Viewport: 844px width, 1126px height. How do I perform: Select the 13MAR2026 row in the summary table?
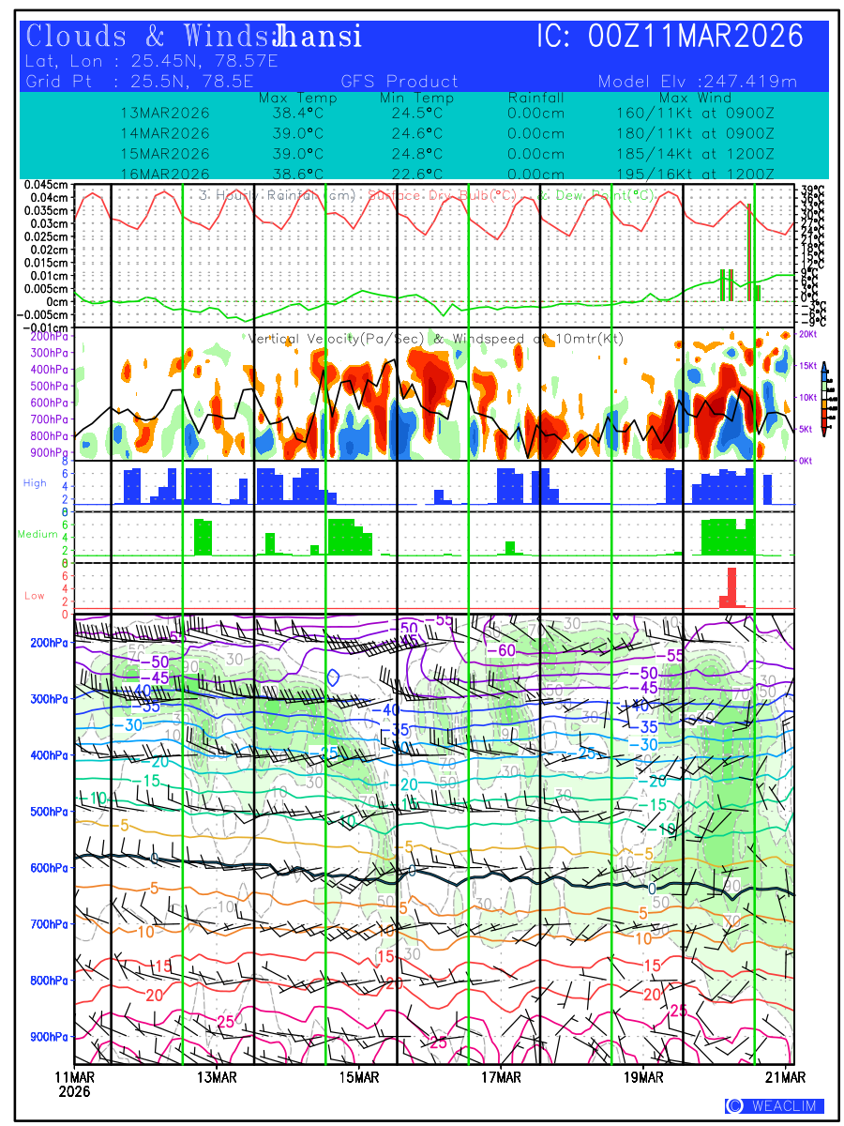coord(165,113)
